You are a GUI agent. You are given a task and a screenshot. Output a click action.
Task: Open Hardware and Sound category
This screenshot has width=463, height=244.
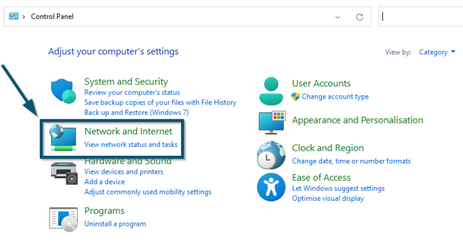(x=128, y=162)
